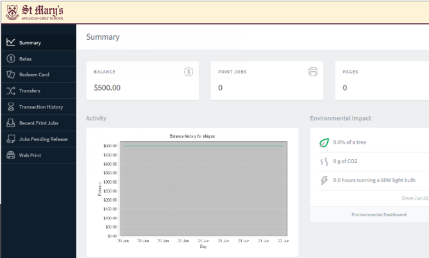Click the chart's 'Day' axis label
429x258 pixels.
pos(203,246)
